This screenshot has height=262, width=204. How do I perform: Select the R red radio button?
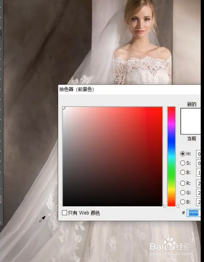[x=183, y=183]
